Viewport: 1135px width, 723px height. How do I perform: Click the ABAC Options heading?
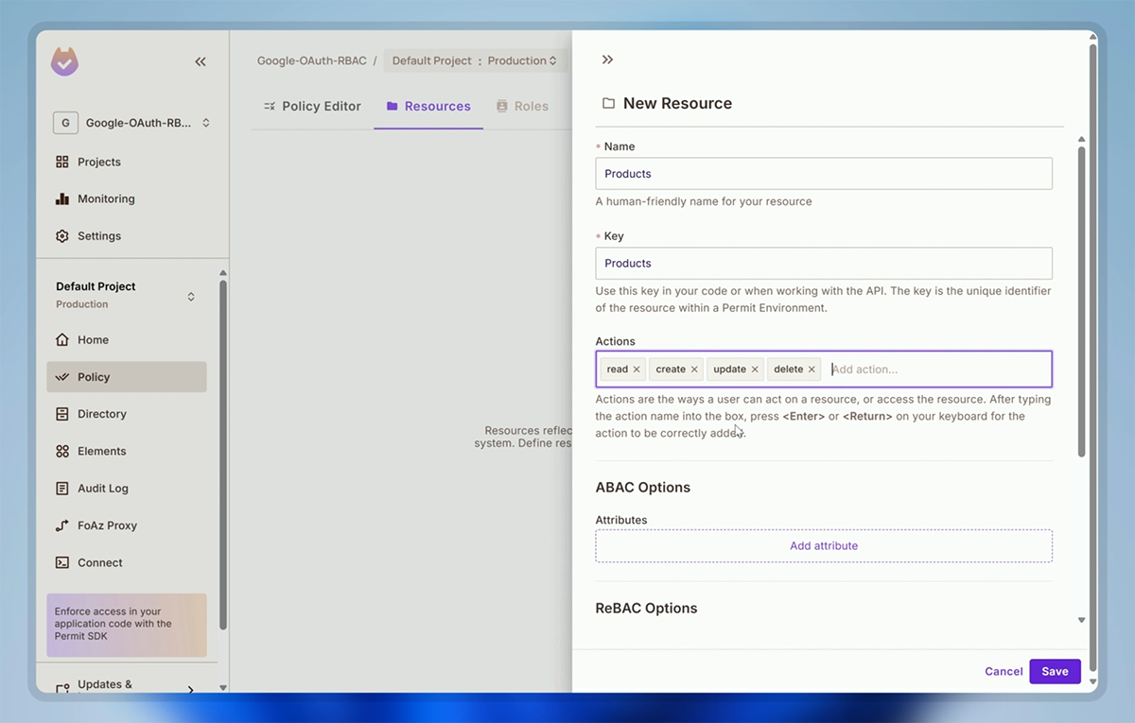pos(643,488)
